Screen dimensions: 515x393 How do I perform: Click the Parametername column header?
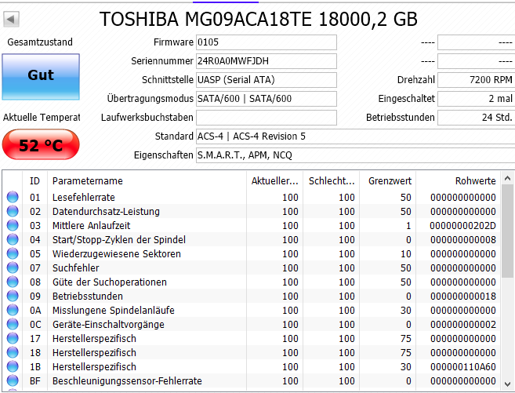tap(147, 180)
